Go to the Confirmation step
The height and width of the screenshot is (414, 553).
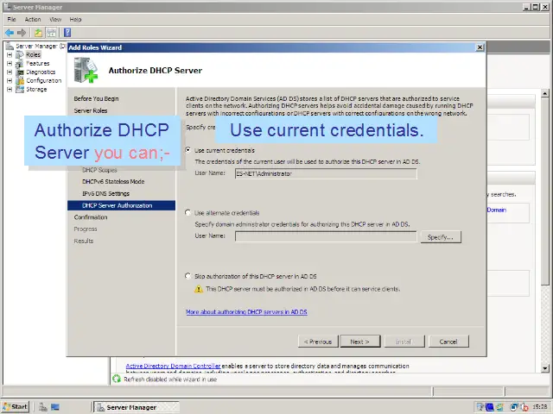[91, 217]
